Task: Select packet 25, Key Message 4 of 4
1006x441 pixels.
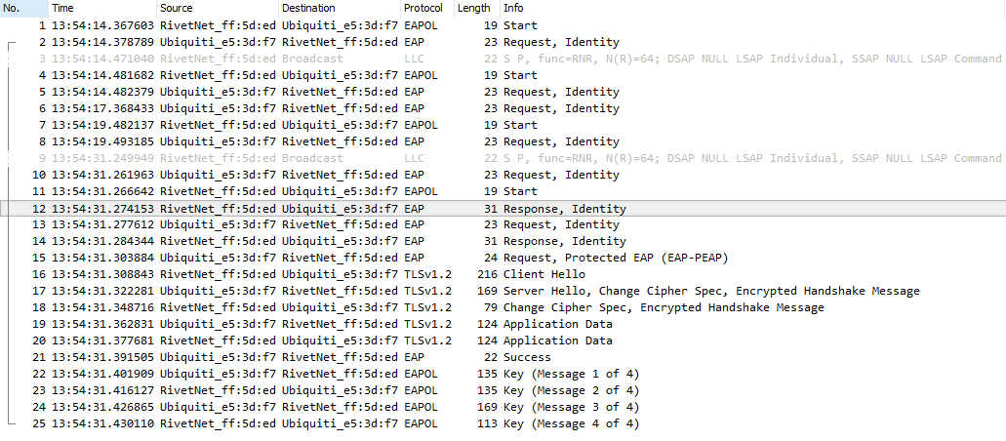Action: (571, 423)
